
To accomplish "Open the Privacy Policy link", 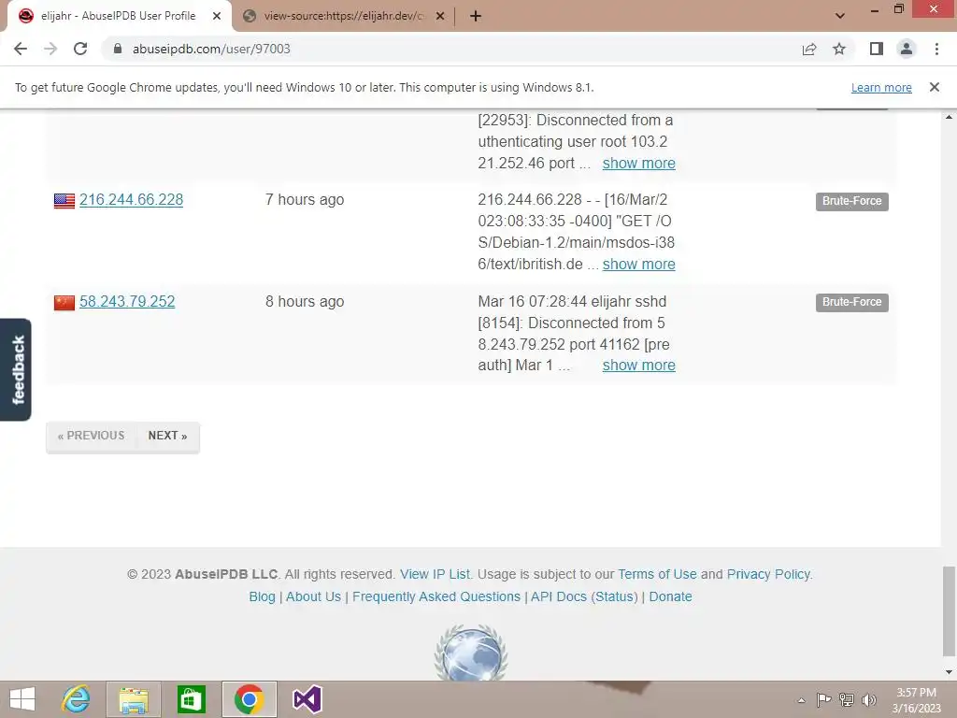I will coord(768,575).
